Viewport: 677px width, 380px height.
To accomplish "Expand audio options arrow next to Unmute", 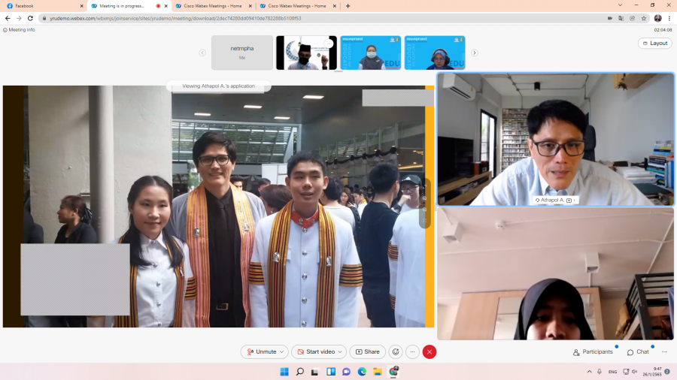I will 282,351.
